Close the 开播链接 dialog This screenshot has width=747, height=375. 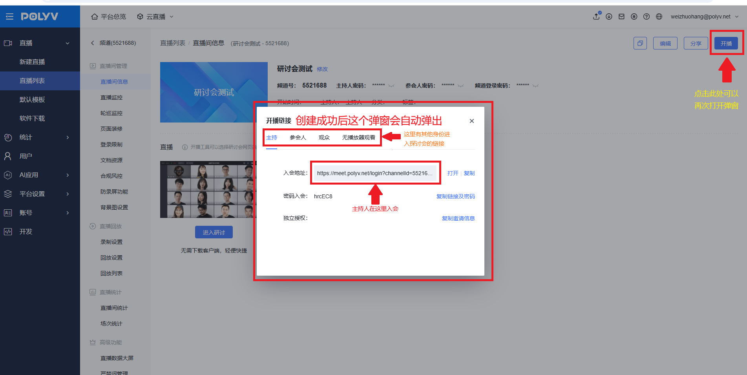click(472, 121)
